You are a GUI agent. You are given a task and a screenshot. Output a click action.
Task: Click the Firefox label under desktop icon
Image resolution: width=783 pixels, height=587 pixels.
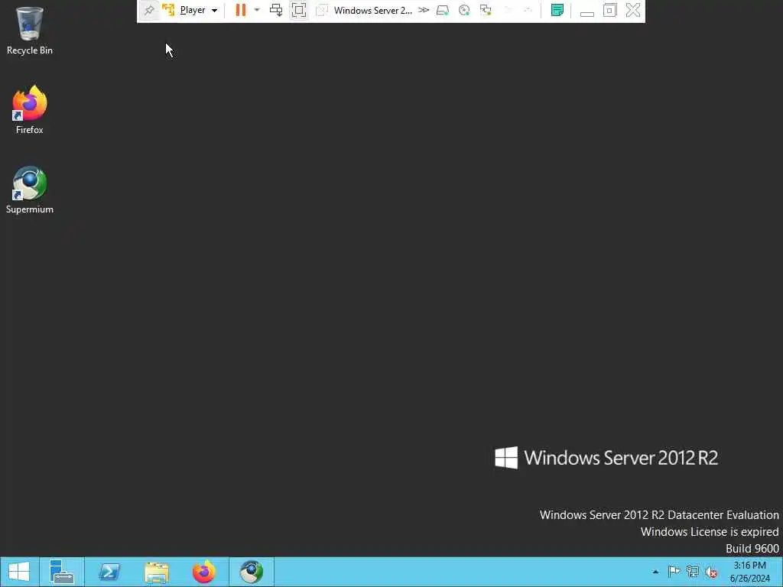30,130
